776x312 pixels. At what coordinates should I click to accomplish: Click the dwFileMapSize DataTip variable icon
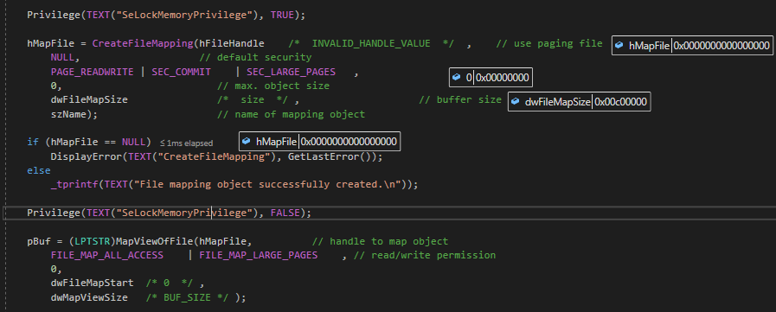[x=516, y=102]
